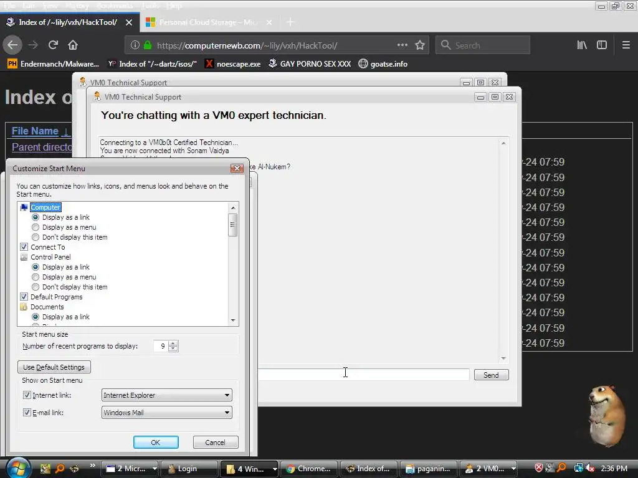
Task: Click the Start menu items list scrollbar thumb
Action: [x=233, y=224]
